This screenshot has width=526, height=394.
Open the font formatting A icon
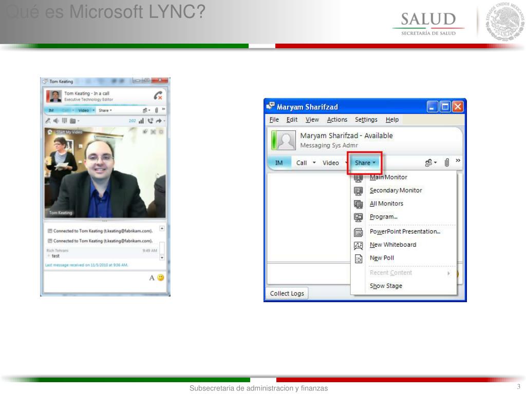152,278
